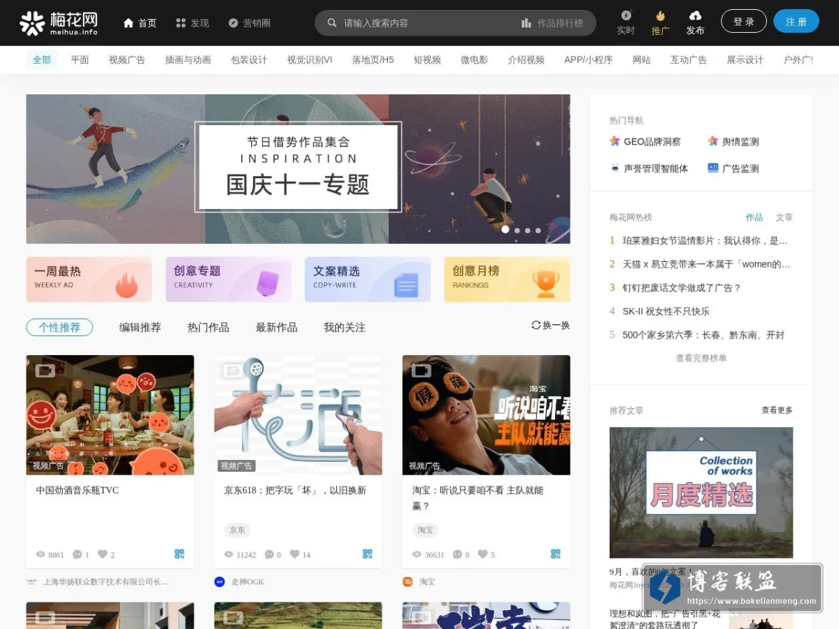Click the 注册 register button
This screenshot has width=839, height=629.
(796, 22)
